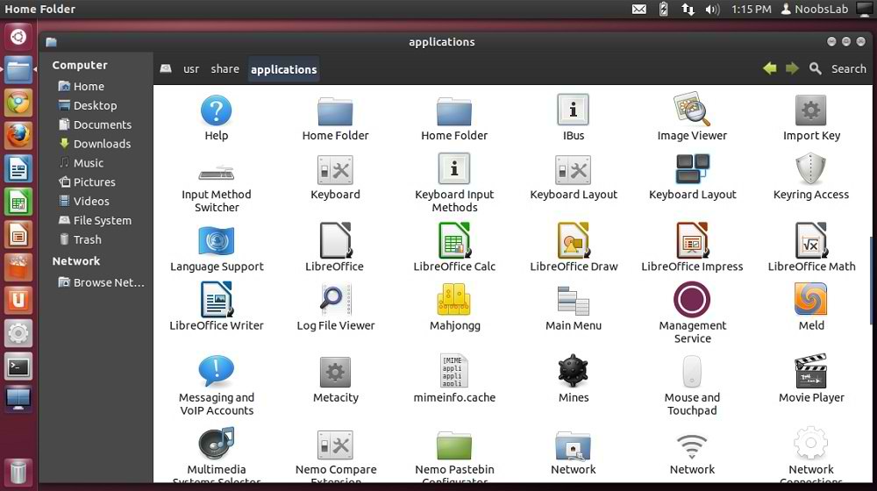Image resolution: width=877 pixels, height=491 pixels.
Task: Open Input Method Switcher
Action: coord(216,173)
